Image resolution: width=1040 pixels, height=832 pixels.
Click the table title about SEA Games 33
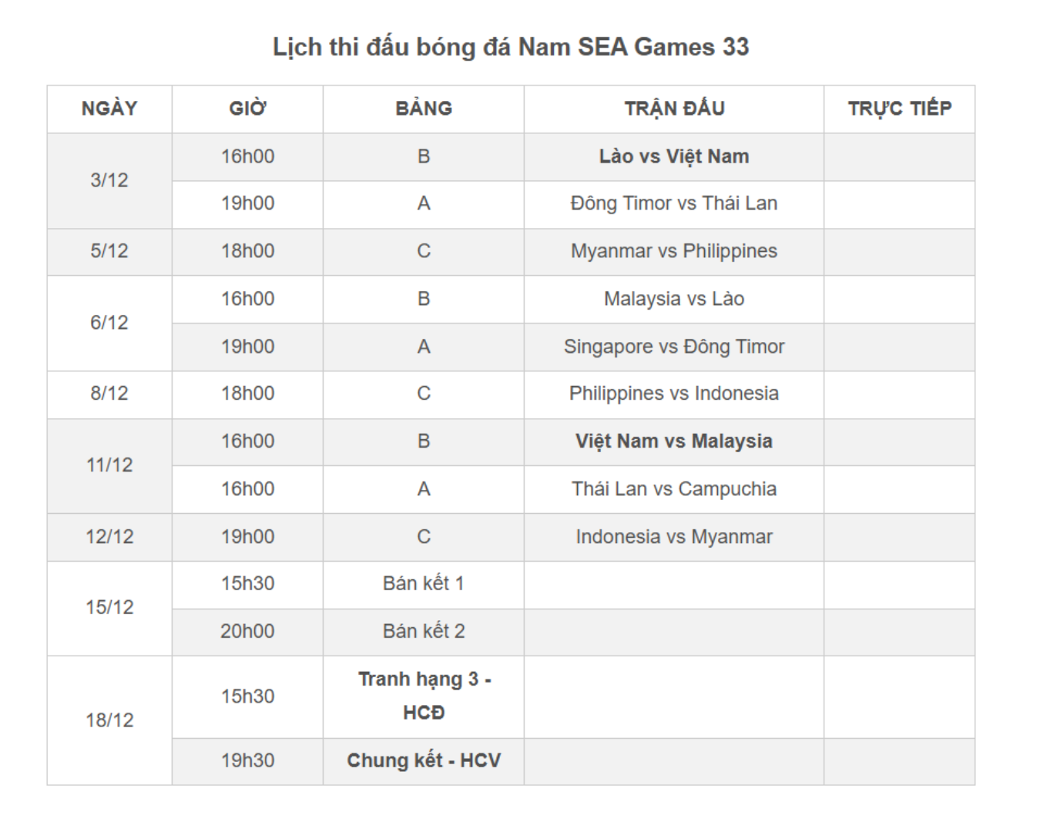pos(511,47)
